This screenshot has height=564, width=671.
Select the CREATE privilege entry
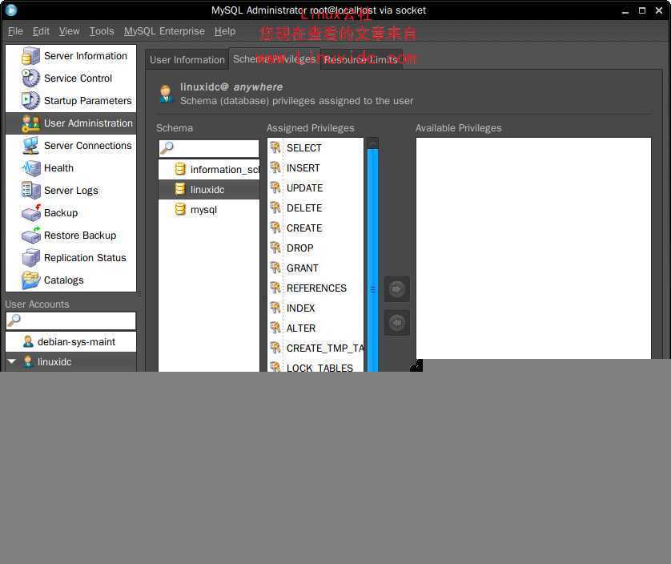click(x=315, y=228)
